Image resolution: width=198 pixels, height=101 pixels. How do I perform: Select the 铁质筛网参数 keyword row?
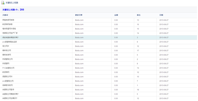pyautogui.click(x=8, y=24)
